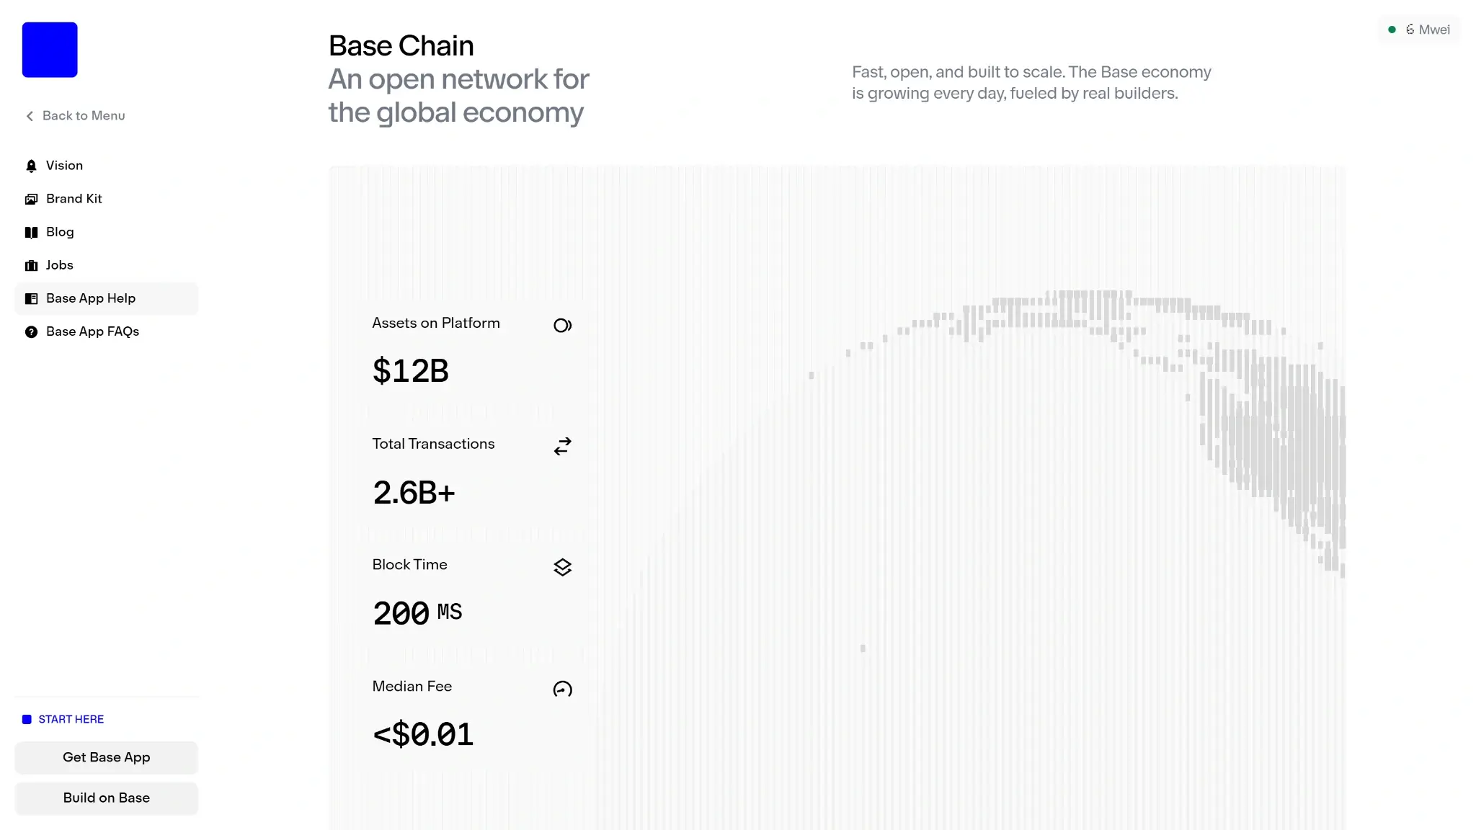The image size is (1476, 830).
Task: Click the Total Transactions swap arrows icon
Action: [x=562, y=447]
